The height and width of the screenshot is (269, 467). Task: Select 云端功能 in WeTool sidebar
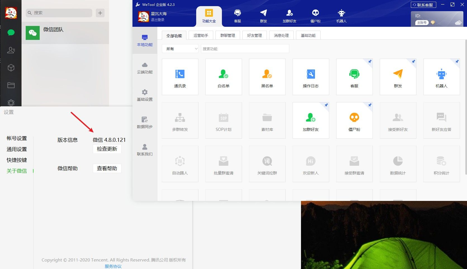145,68
